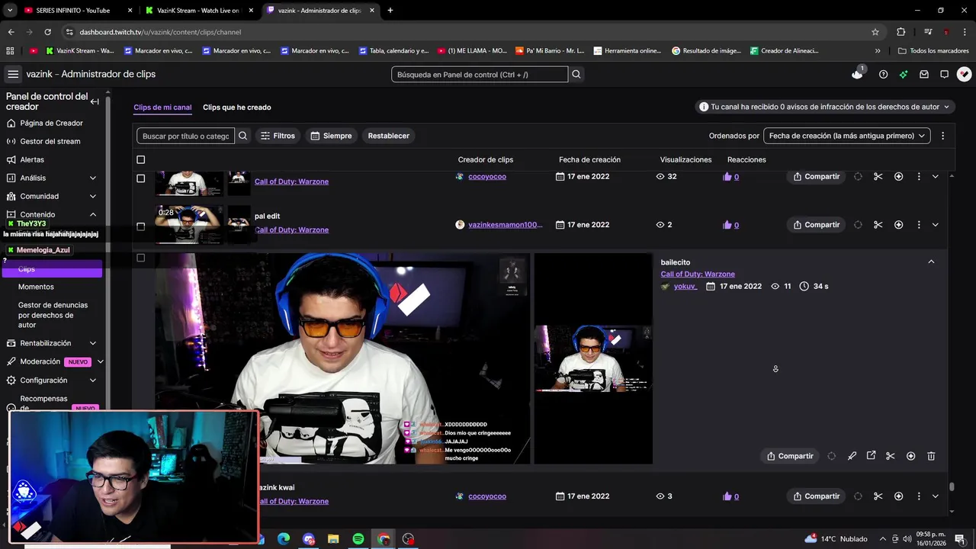Reload the page with browser refresh button

click(x=47, y=32)
